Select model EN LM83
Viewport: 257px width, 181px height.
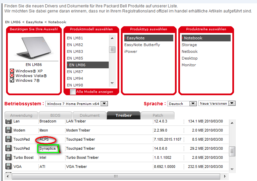pyautogui.click(x=75, y=51)
